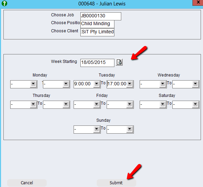Screen dimensions: 203x187
Task: Close the Julian Lewis dialog window
Action: pyautogui.click(x=198, y=2)
